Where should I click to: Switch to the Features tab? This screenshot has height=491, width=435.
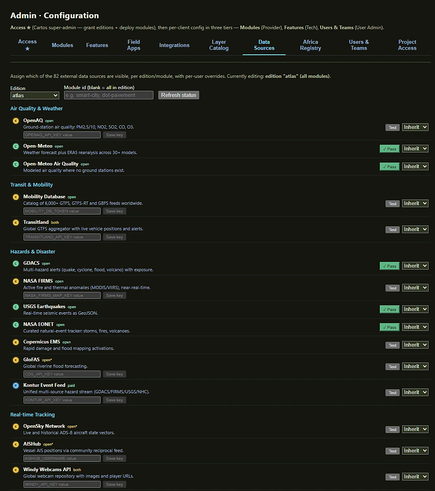coord(97,45)
